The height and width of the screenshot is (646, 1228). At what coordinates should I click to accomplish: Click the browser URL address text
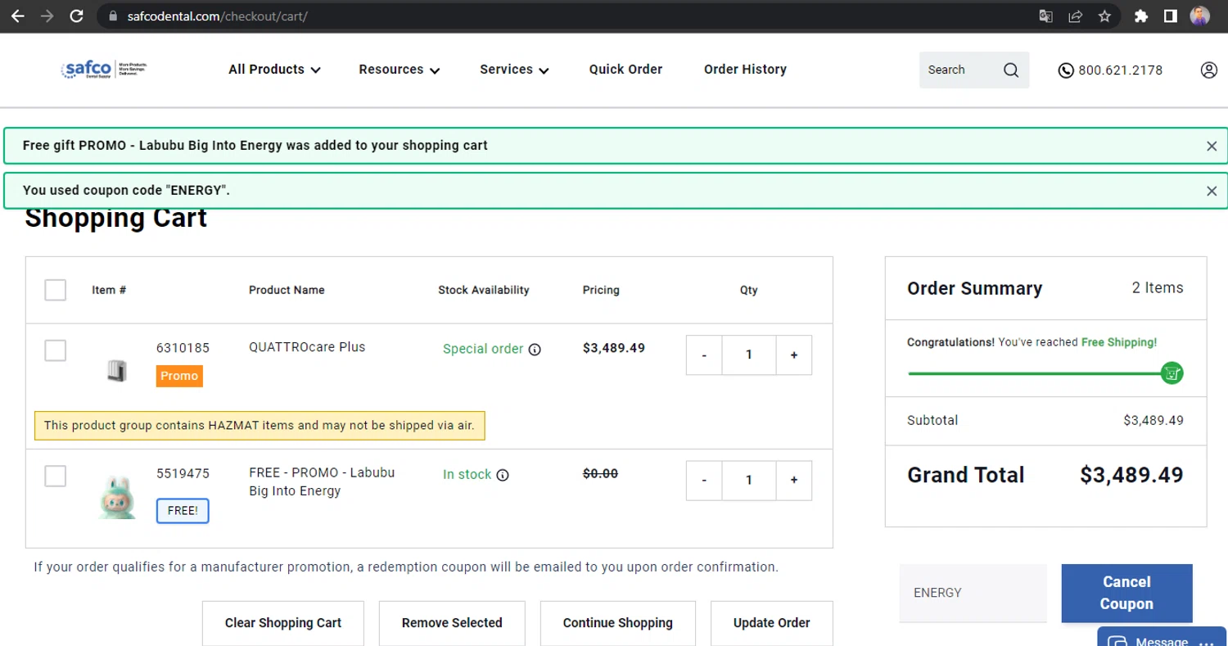point(218,16)
